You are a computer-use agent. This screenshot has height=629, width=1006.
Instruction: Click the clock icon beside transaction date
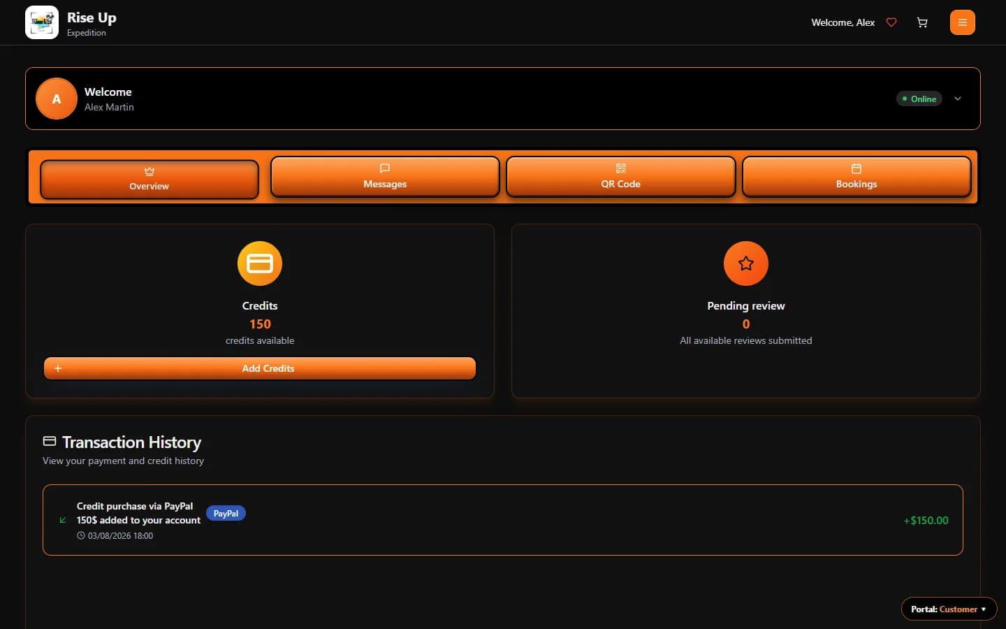point(81,535)
